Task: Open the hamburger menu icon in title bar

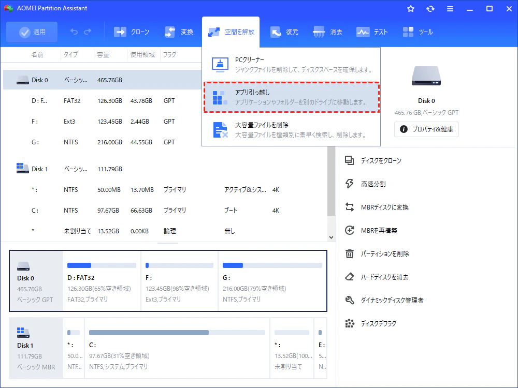Action: click(450, 9)
